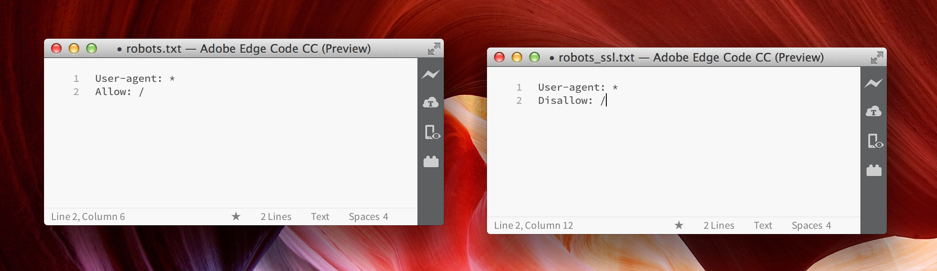Start Live Preview in the robots_ssl.txt window
Image resolution: width=937 pixels, height=271 pixels.
(873, 83)
